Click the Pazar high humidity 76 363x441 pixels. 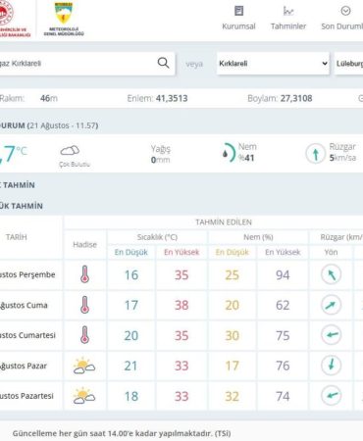tap(283, 366)
